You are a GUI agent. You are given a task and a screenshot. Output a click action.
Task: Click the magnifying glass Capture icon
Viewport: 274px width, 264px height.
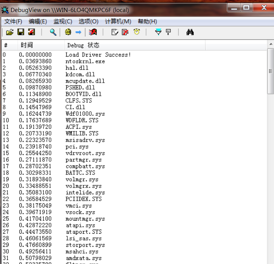pyautogui.click(x=53, y=32)
